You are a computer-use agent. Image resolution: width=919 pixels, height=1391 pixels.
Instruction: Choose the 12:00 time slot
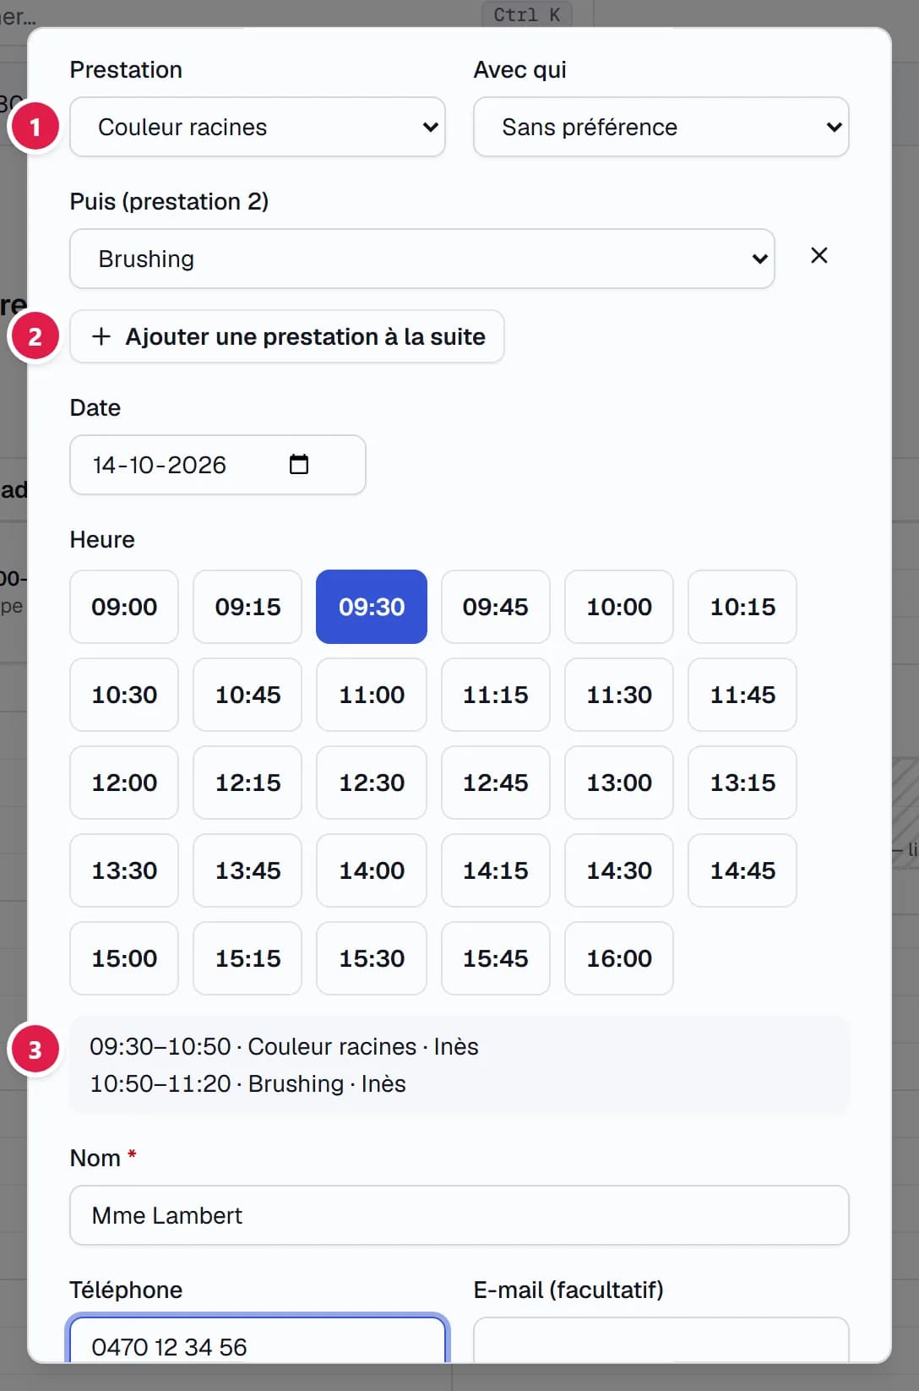(124, 783)
